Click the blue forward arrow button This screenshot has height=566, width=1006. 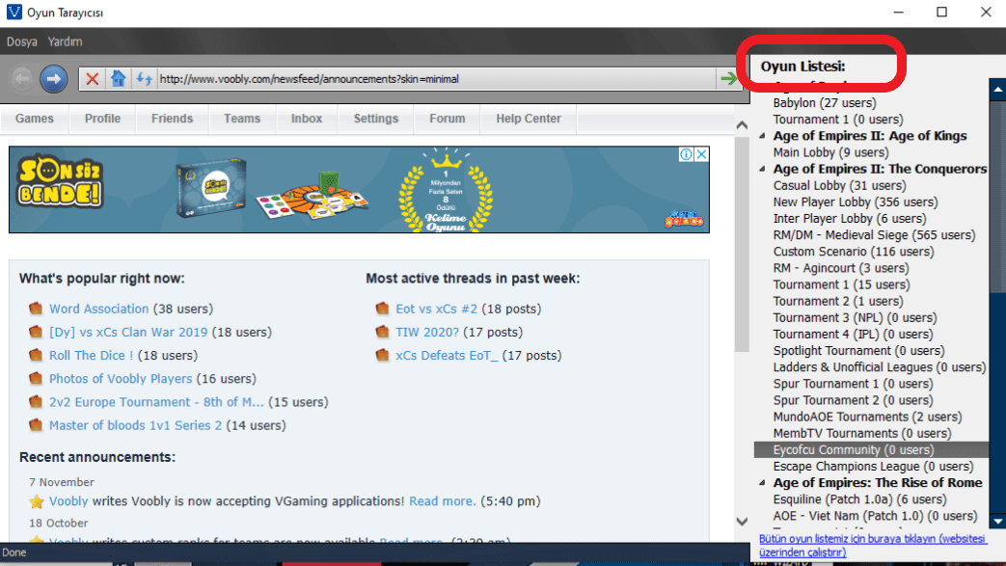(54, 79)
